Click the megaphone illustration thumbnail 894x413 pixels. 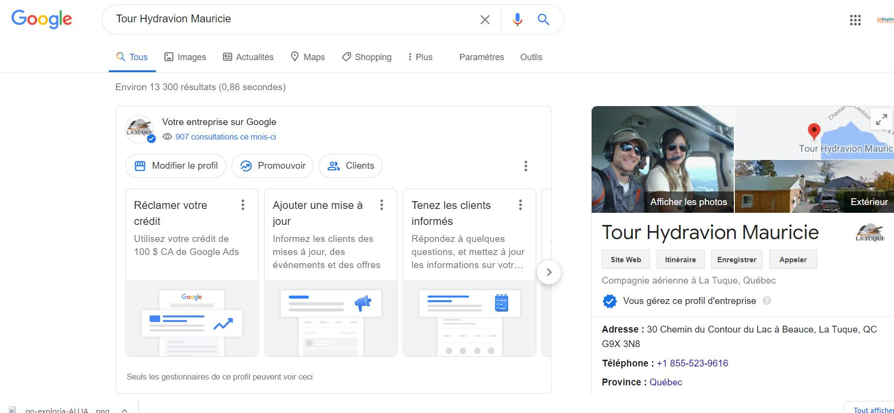pyautogui.click(x=331, y=318)
